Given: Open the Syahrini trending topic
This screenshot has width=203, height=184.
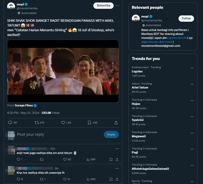Looking at the screenshot, I should click(138, 120).
